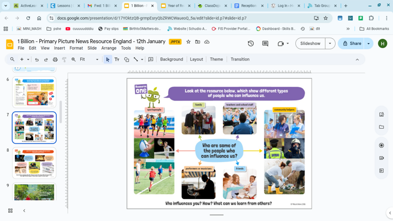The height and width of the screenshot is (221, 393).
Task: Collapse the toolbar with the chevron
Action: point(358,59)
